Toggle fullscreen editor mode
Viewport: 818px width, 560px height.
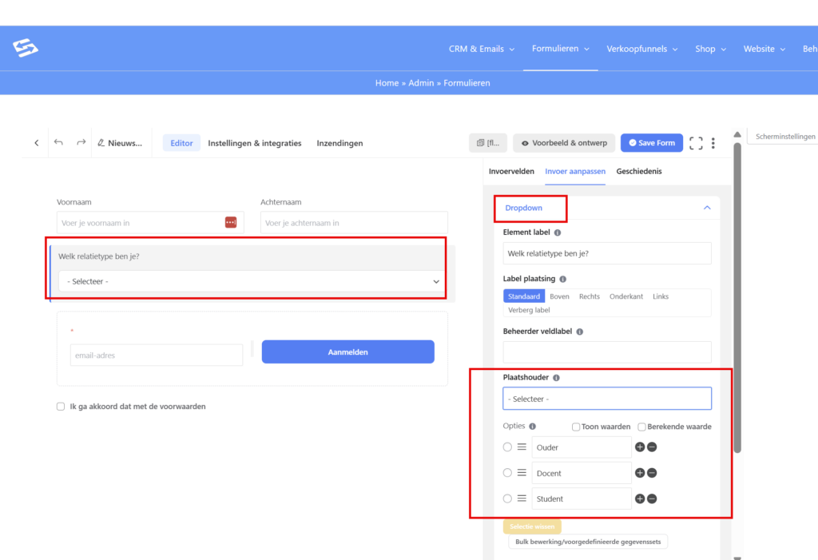click(x=696, y=143)
